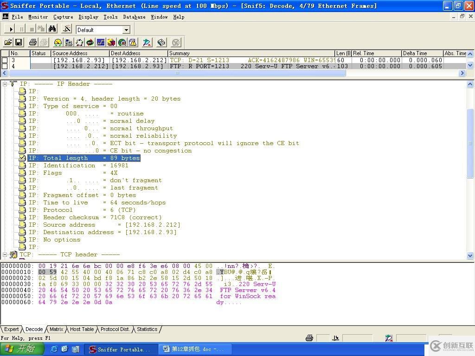Open the Database menu
Screen dimensions: 475x356
pyautogui.click(x=134, y=17)
